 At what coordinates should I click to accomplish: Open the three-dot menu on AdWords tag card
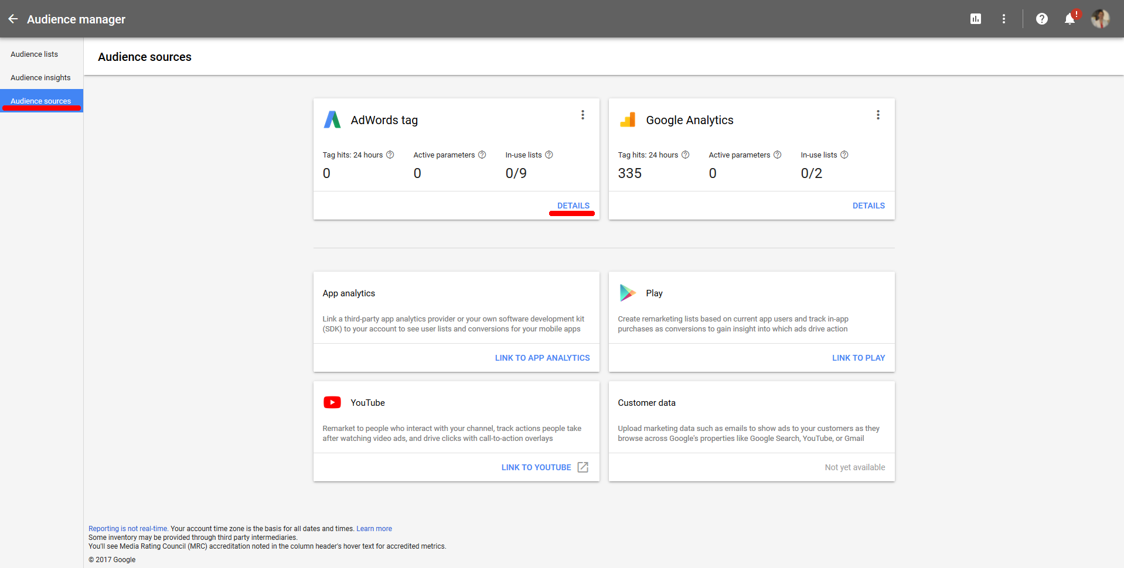point(583,115)
